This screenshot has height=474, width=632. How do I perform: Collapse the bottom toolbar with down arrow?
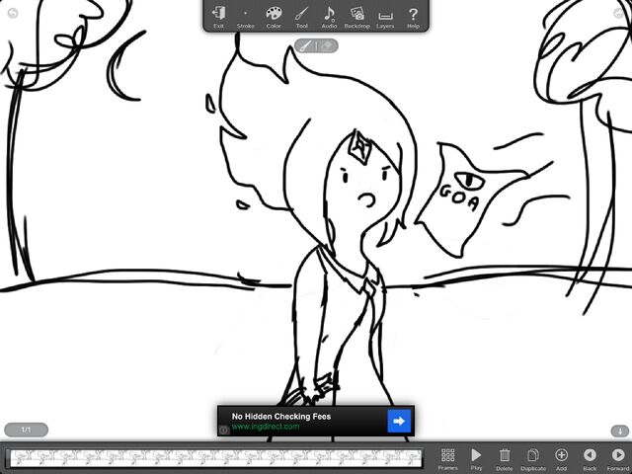click(620, 431)
